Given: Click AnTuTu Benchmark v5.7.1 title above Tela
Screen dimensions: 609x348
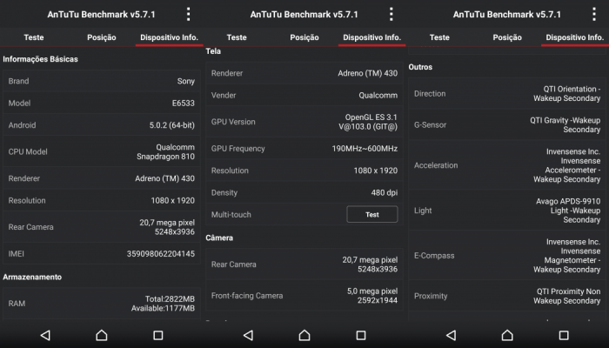Looking at the screenshot, I should (x=304, y=15).
